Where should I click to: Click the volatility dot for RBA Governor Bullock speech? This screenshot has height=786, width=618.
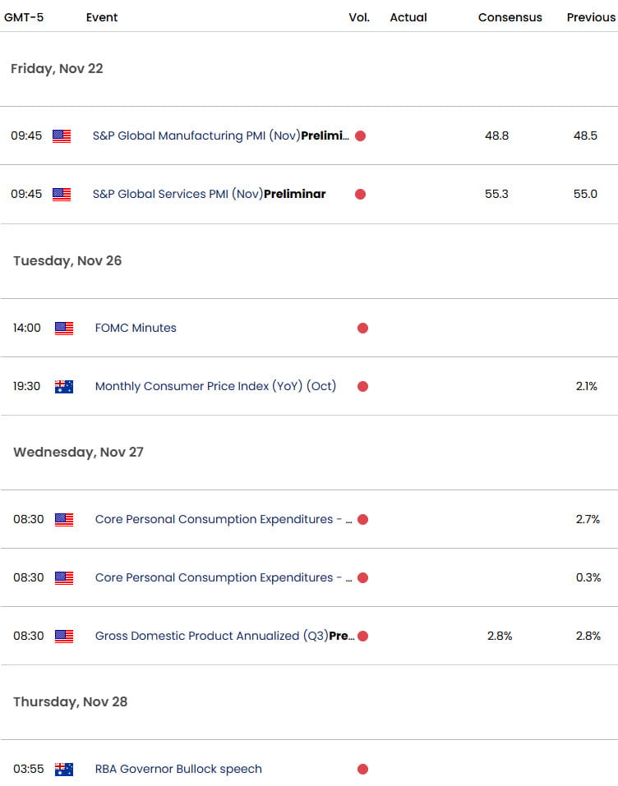pyautogui.click(x=362, y=769)
